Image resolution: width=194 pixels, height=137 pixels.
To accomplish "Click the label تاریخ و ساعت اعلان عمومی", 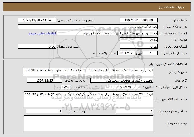I will click(x=75, y=20).
